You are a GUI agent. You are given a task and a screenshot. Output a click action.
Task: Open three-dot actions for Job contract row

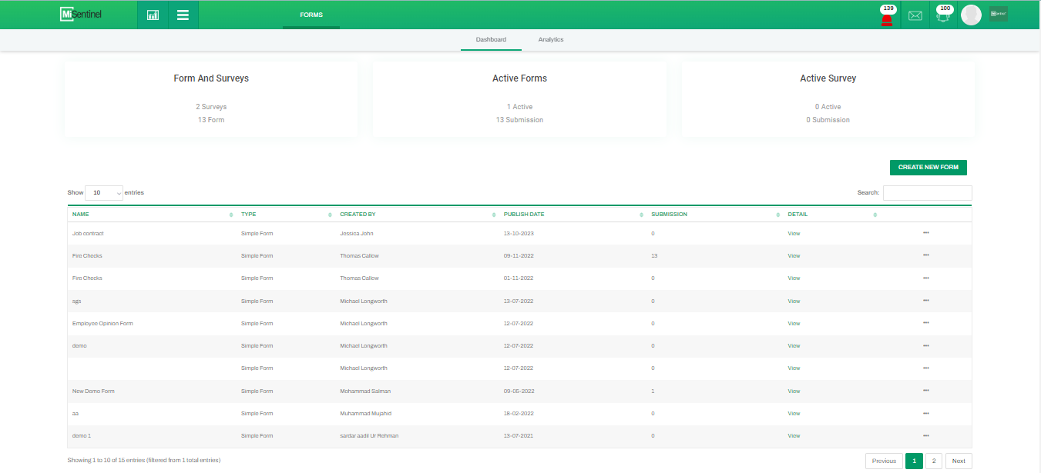[925, 232]
